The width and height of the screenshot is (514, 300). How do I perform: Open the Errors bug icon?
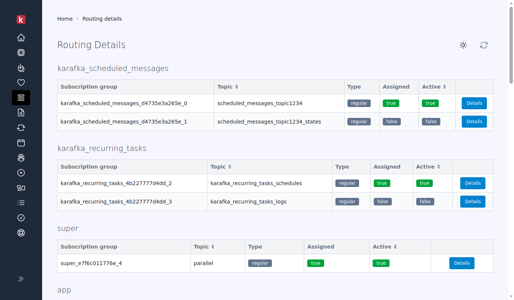tap(21, 158)
